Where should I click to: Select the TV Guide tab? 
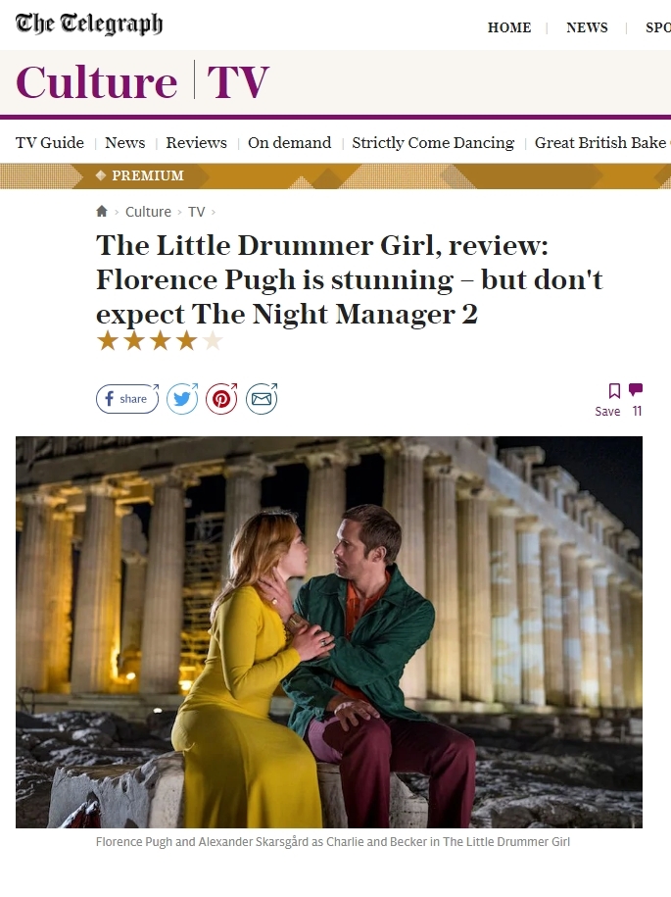[50, 142]
